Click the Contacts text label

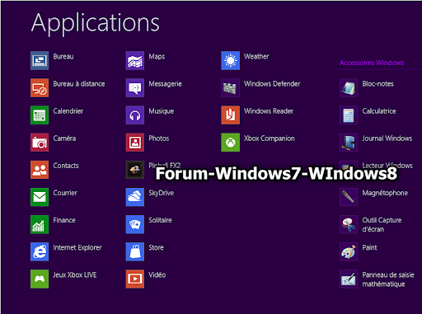(66, 166)
